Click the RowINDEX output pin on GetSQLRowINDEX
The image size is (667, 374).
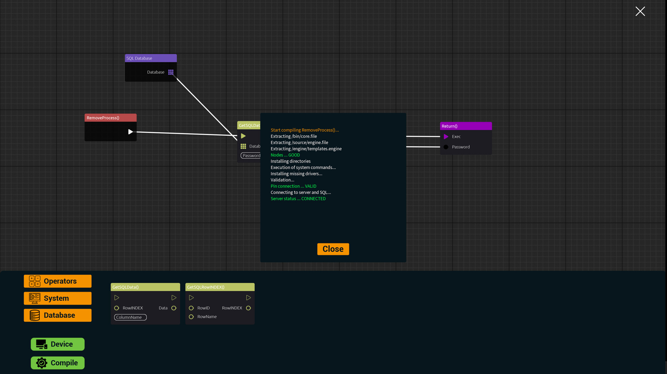(x=248, y=308)
